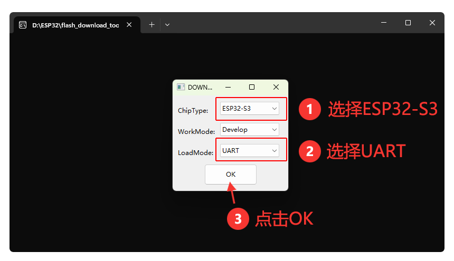Image resolution: width=454 pixels, height=261 pixels.
Task: Close the flash_download_tool terminal tab
Action: click(129, 25)
